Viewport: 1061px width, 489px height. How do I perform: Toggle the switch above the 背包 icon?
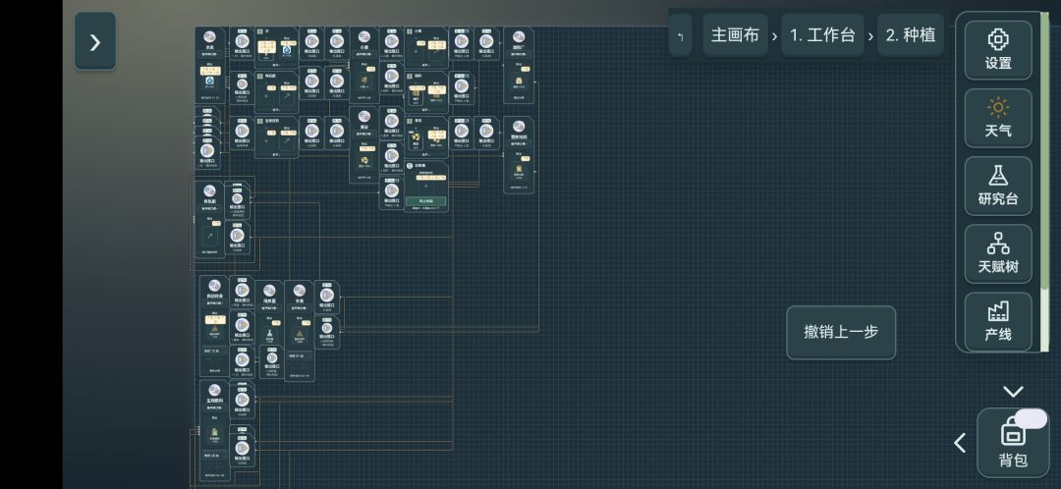pos(1031,418)
